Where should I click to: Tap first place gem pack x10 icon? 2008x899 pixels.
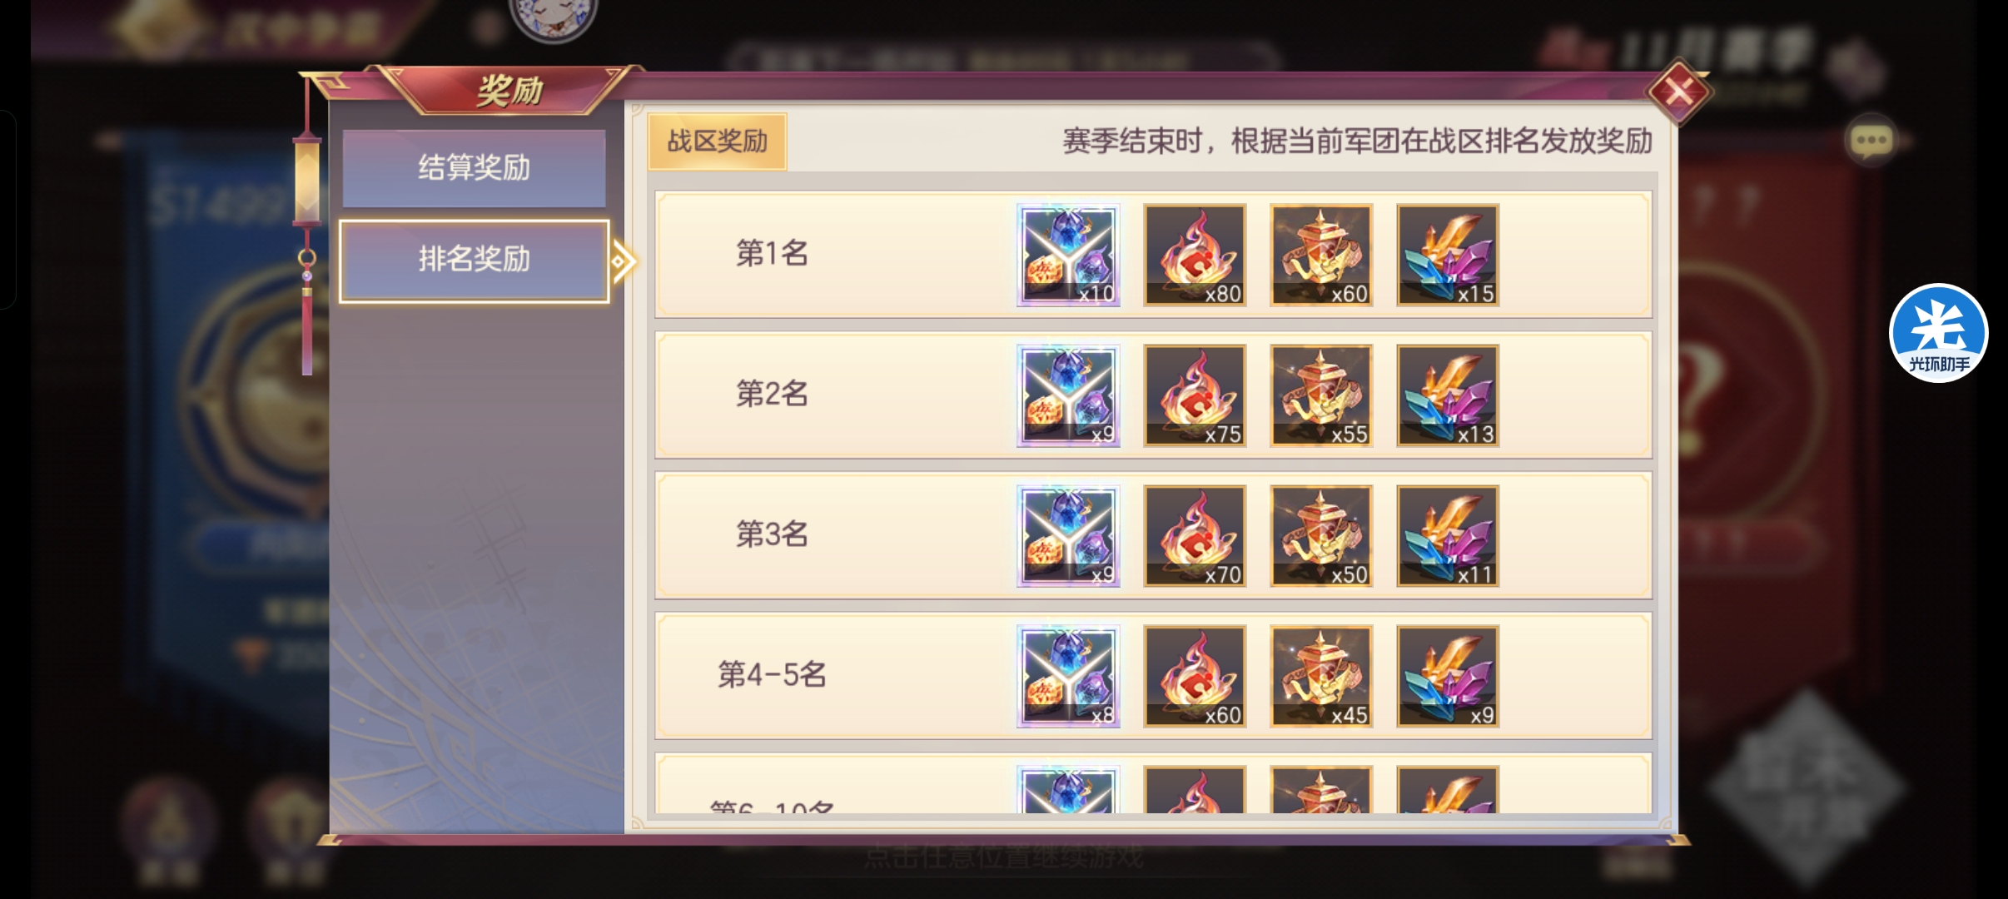coord(1068,255)
